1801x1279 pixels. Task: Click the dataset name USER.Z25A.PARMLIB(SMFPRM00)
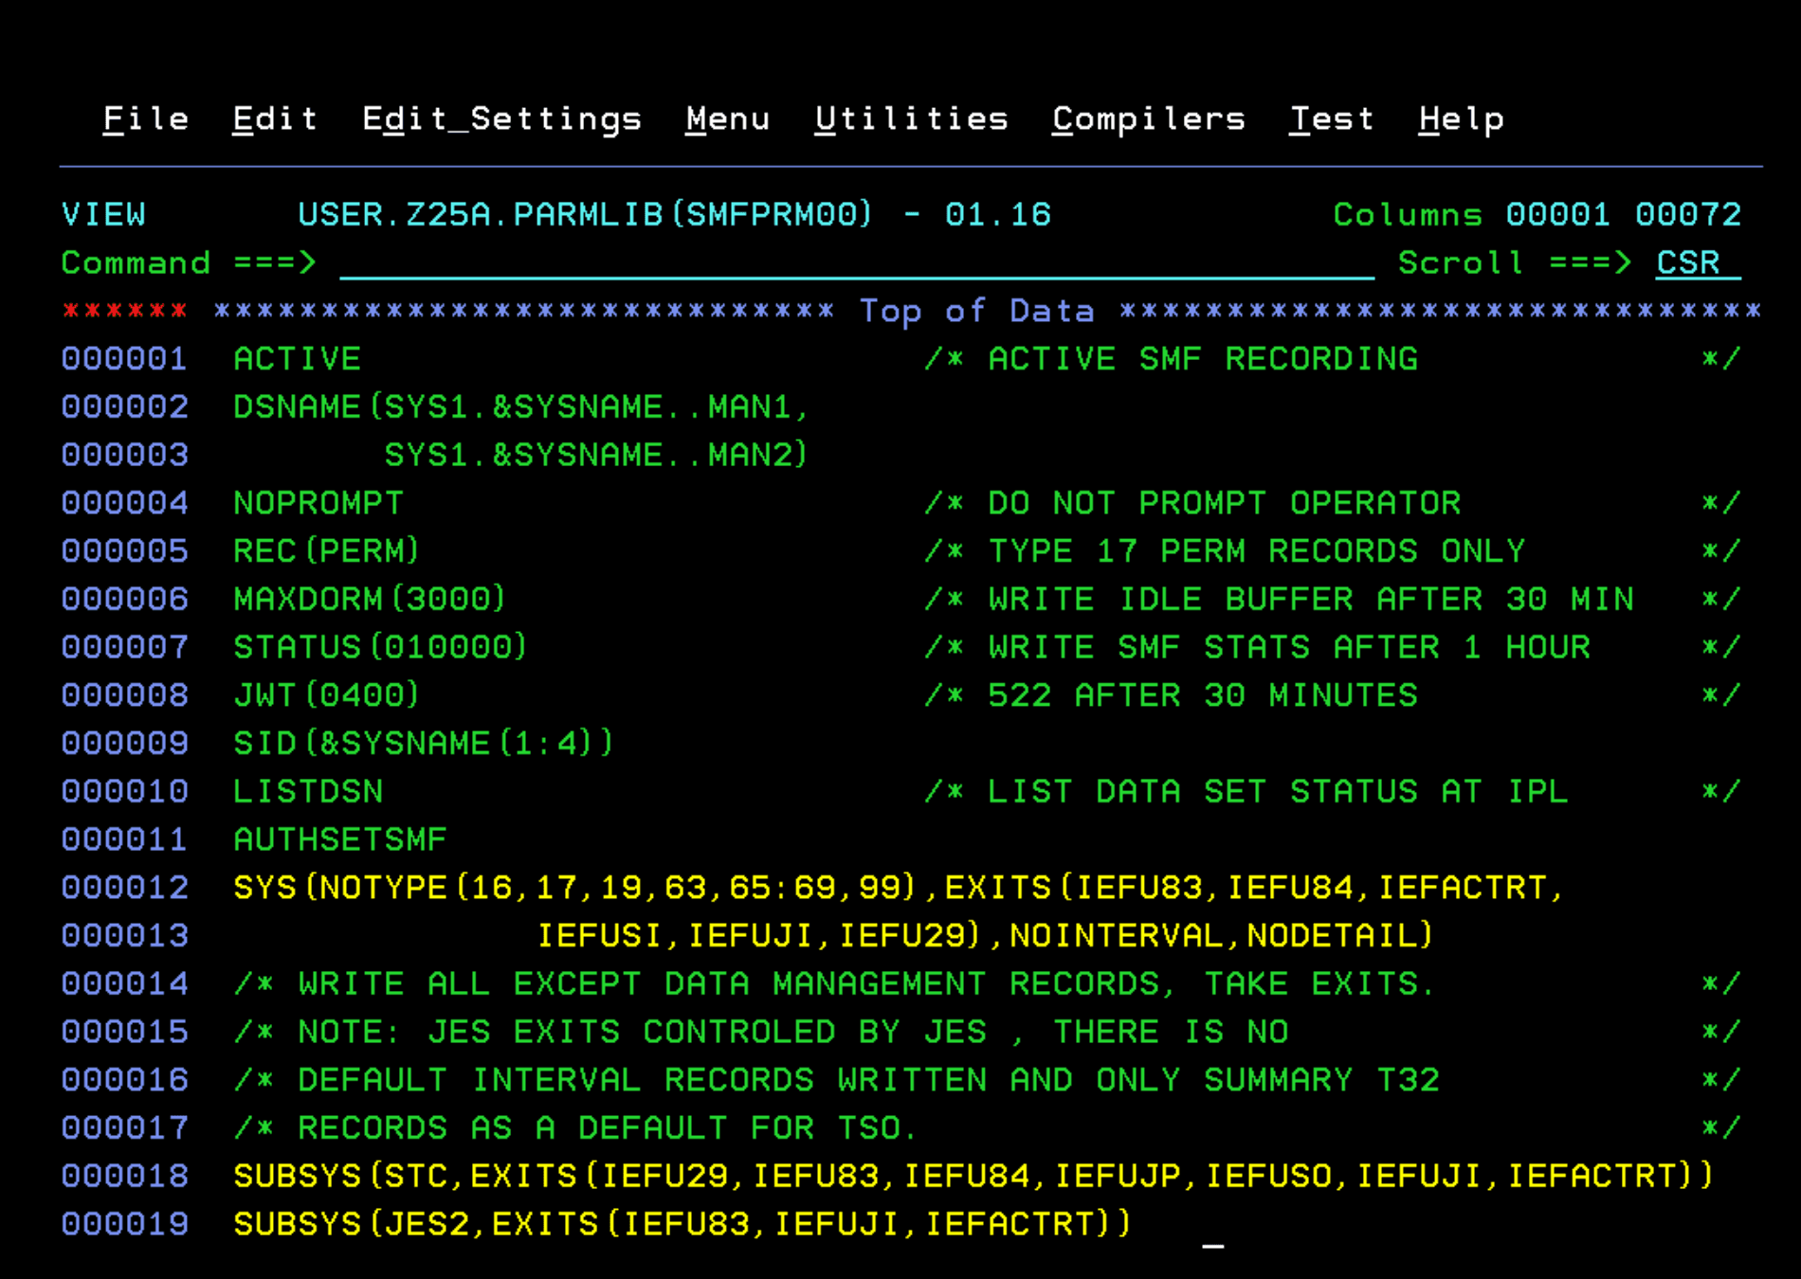tap(585, 214)
